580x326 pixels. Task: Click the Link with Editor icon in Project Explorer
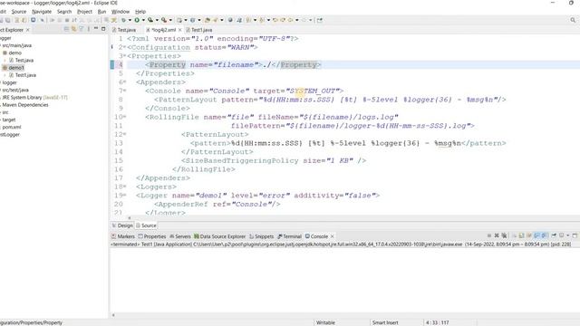point(74,29)
